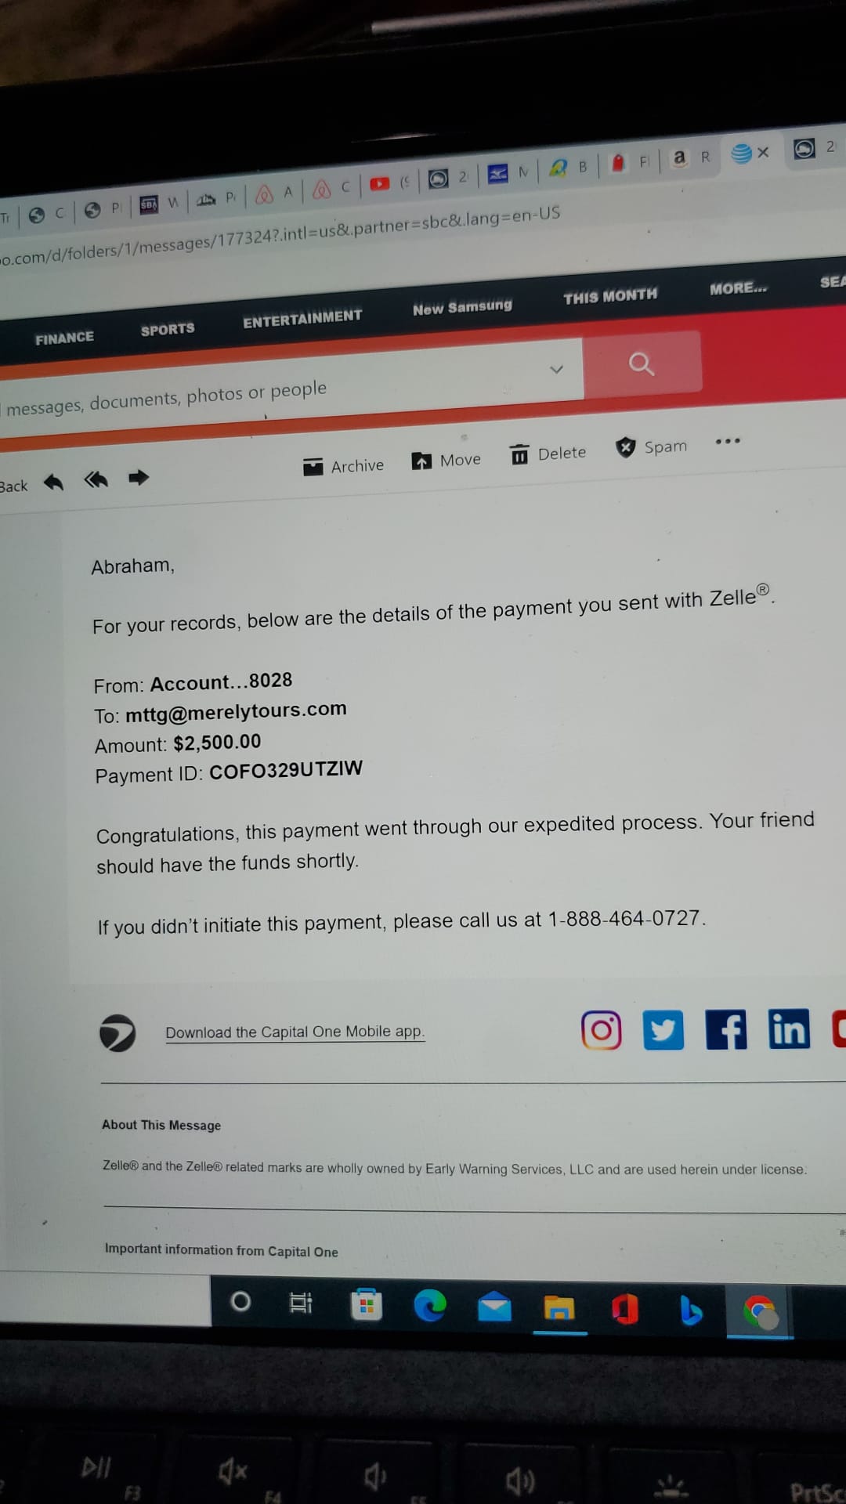Viewport: 846px width, 1504px height.
Task: Open the Move folder menu
Action: tap(446, 460)
